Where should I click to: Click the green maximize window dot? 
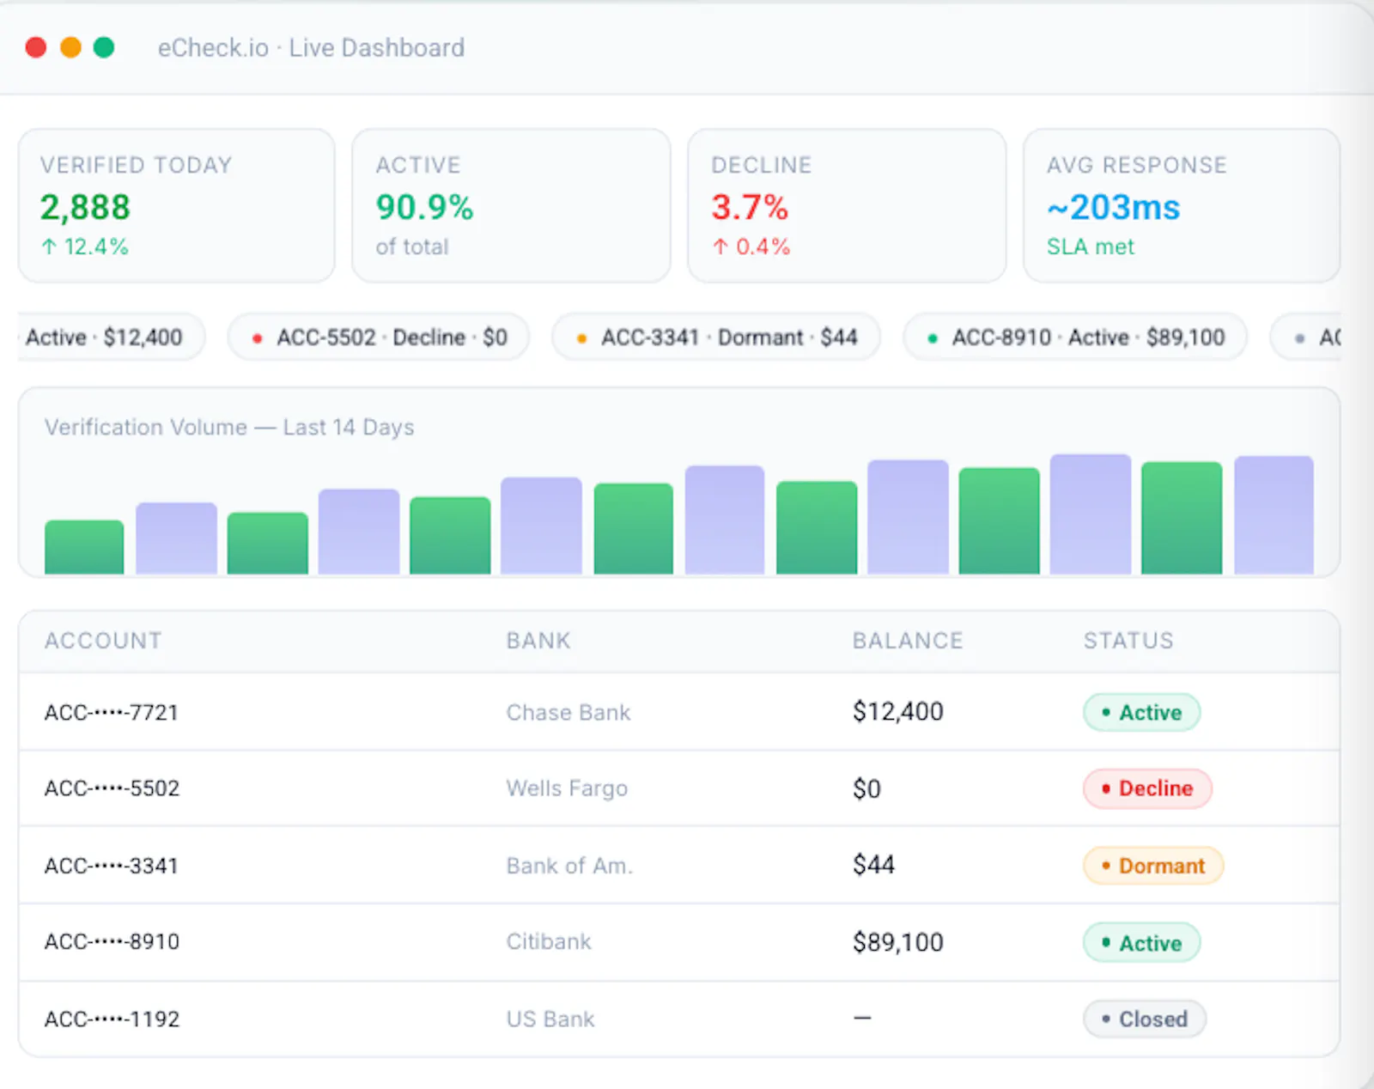pyautogui.click(x=104, y=47)
